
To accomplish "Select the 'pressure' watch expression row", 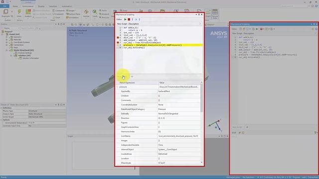I will pyautogui.click(x=159, y=87).
